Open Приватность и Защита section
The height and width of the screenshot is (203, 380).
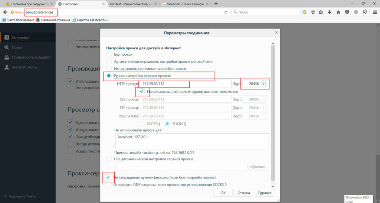[28, 58]
